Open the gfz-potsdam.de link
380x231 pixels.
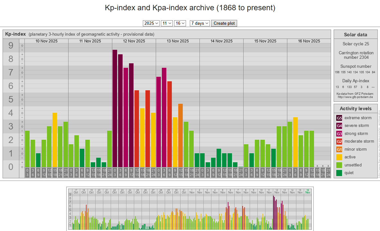[x=355, y=97]
